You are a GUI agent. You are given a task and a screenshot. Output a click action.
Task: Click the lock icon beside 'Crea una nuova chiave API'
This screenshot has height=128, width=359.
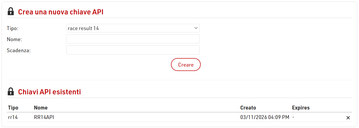[11, 12]
